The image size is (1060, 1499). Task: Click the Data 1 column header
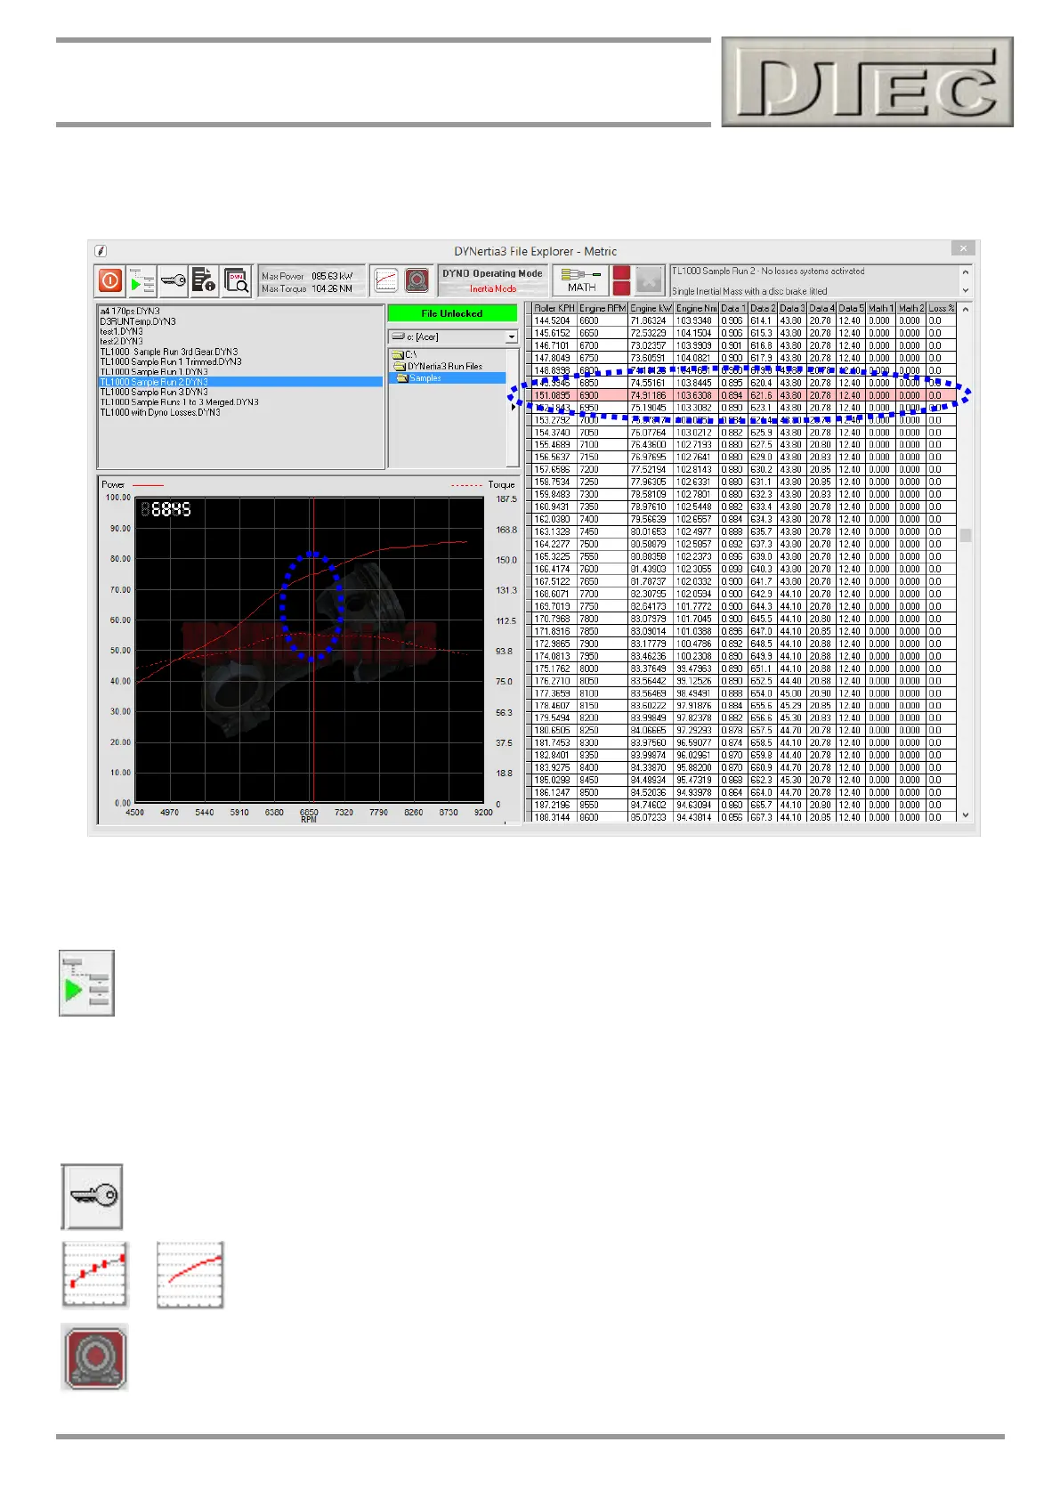point(733,308)
